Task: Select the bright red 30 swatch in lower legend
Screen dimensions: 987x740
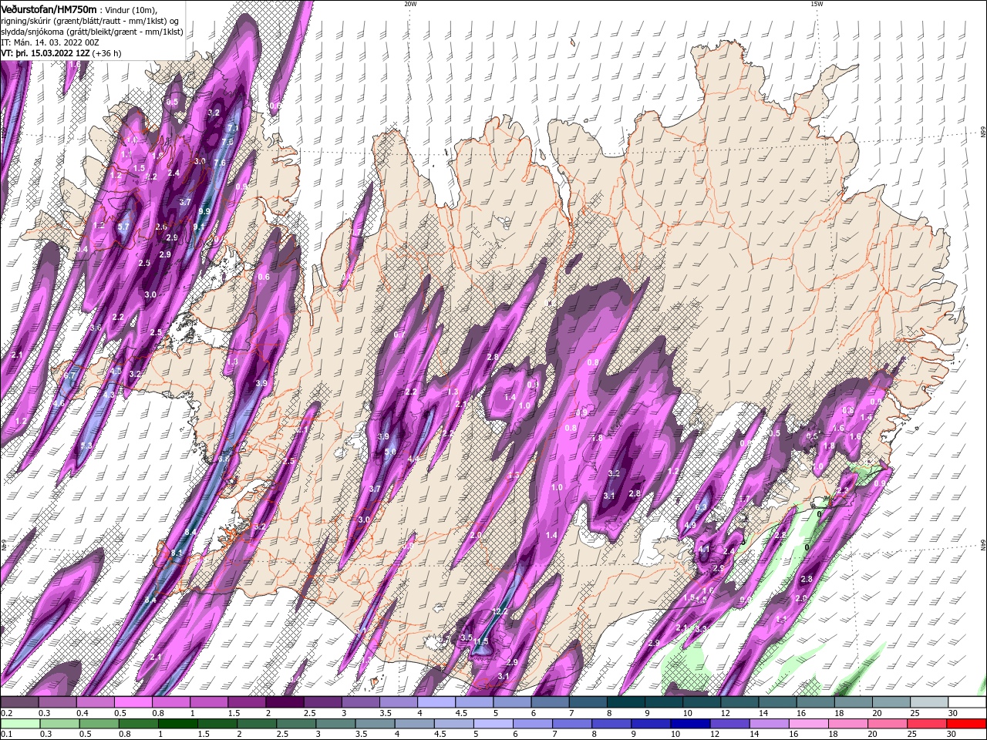Action: click(967, 724)
